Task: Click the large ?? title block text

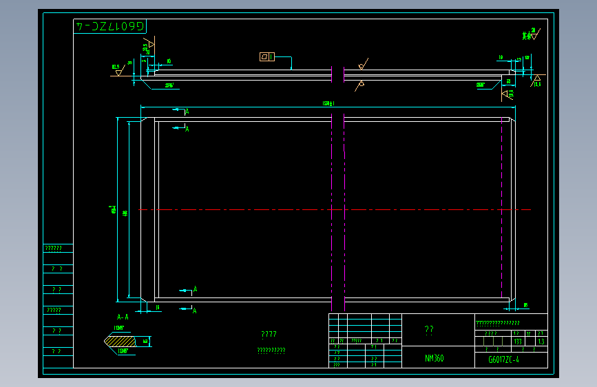Action: pos(429,329)
